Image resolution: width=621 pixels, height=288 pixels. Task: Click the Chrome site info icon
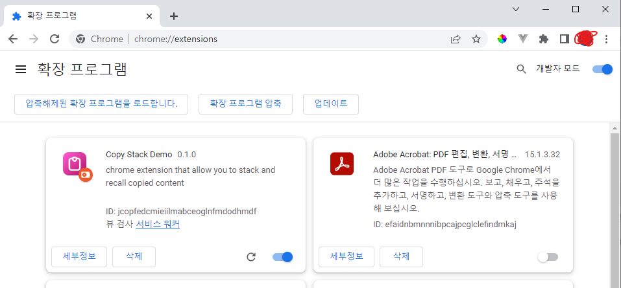[x=80, y=39]
